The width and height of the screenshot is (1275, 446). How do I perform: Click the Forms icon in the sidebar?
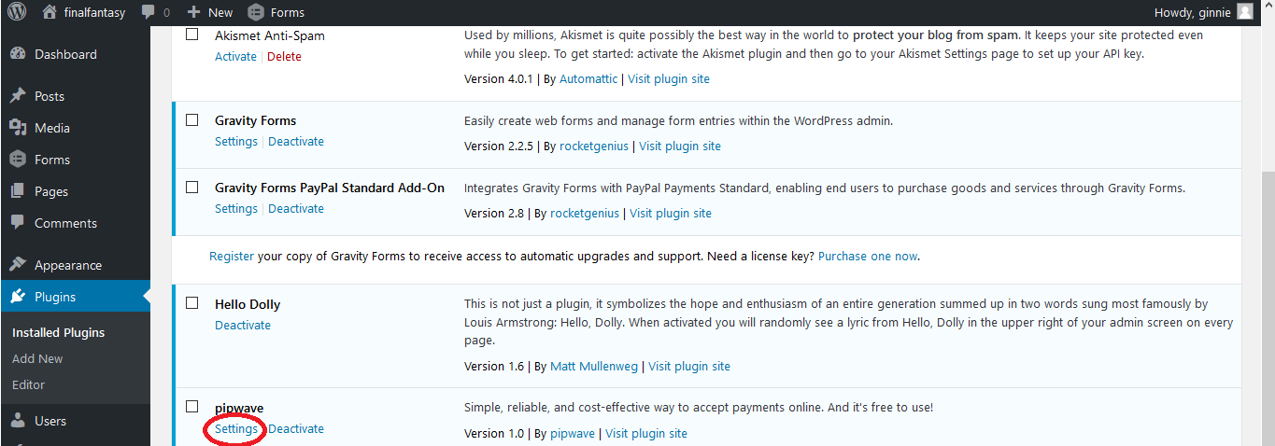click(18, 160)
